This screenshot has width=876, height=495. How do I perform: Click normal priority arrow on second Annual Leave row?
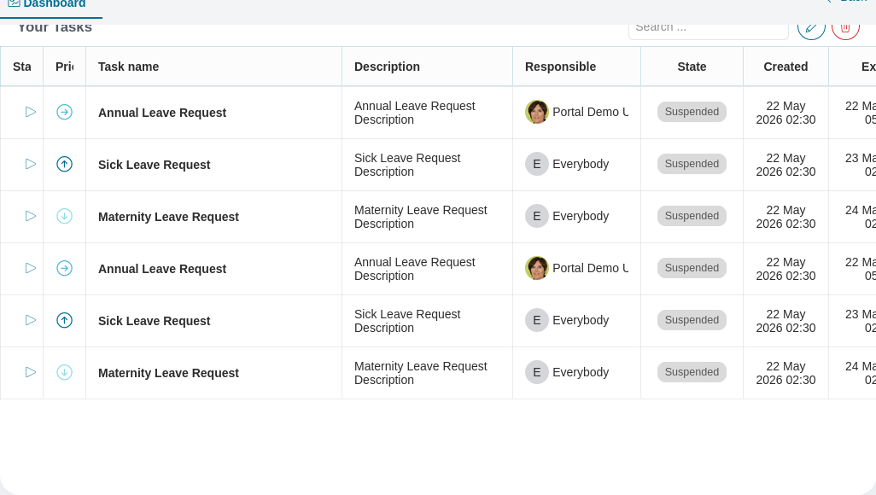64,268
